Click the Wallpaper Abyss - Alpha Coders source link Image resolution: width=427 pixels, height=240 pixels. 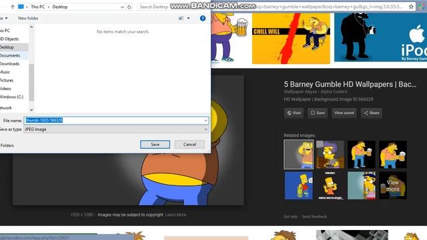(x=316, y=92)
